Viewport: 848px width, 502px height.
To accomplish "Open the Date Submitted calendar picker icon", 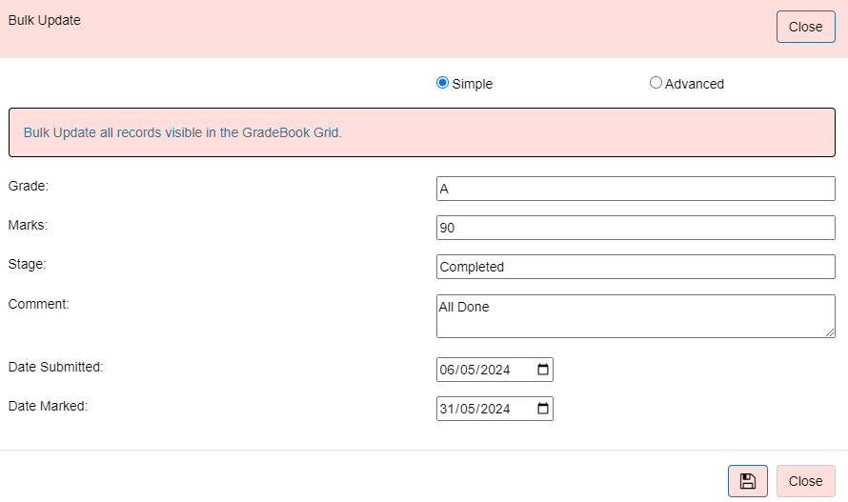I will (x=543, y=370).
